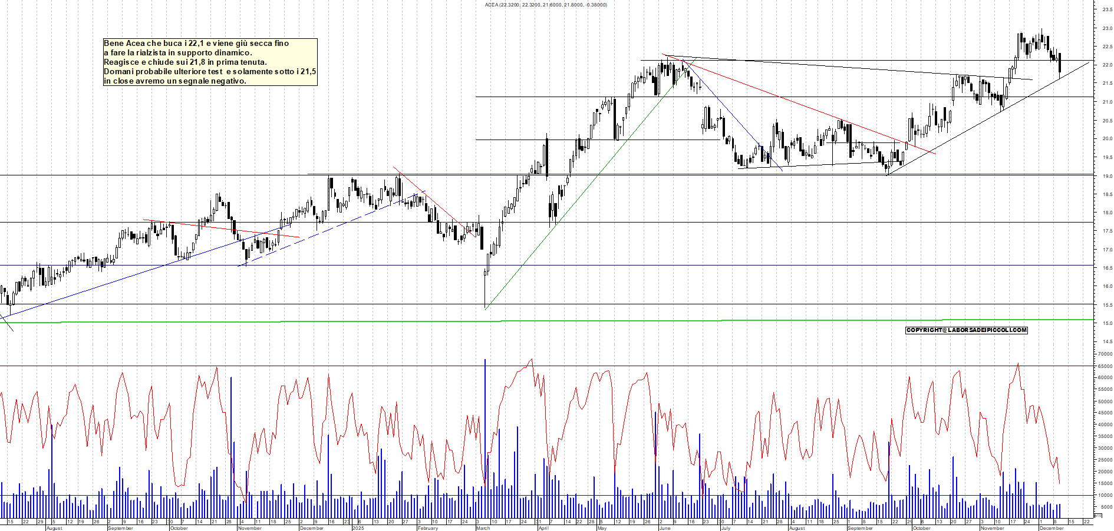Select the December month label
This screenshot has width=1114, height=531.
tap(1051, 528)
